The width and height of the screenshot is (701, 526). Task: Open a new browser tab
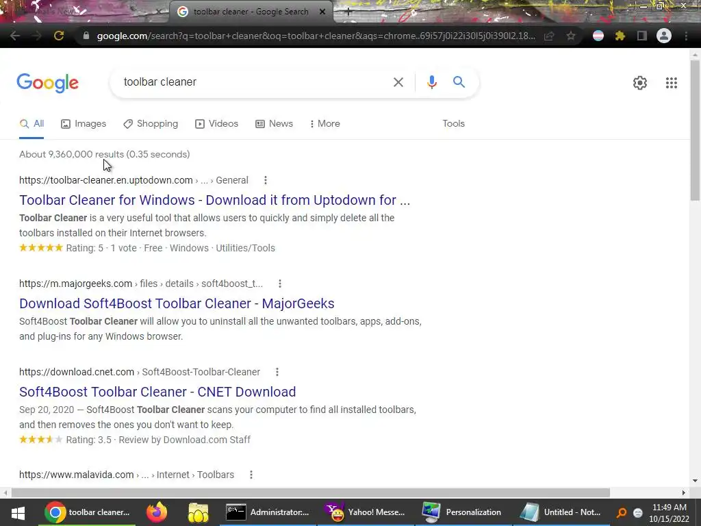point(348,12)
